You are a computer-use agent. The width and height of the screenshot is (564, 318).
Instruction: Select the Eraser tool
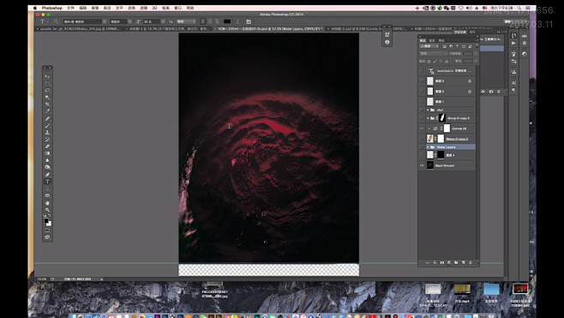pyautogui.click(x=47, y=147)
